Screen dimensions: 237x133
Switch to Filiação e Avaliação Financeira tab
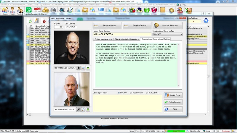pyautogui.click(x=127, y=39)
